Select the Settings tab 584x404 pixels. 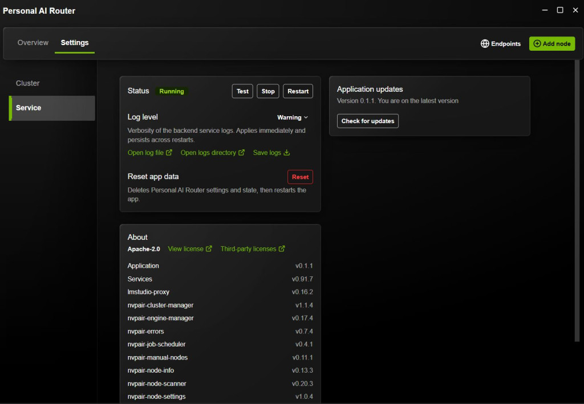[75, 43]
